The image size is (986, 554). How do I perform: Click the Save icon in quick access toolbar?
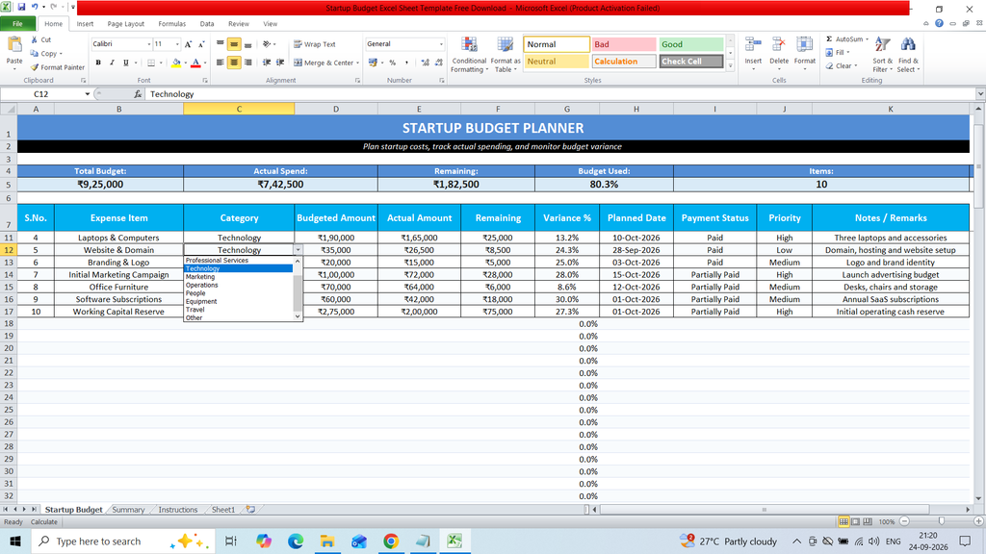(21, 8)
